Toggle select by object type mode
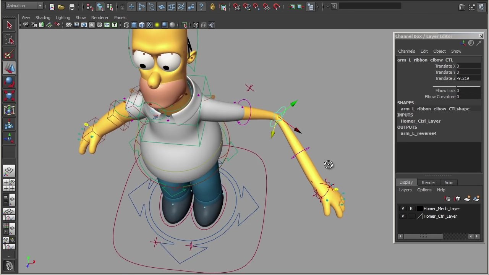Screen dimensions: 489x275 point(100,7)
